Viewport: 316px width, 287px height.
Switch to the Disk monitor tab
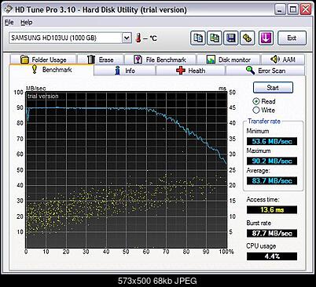(x=228, y=60)
